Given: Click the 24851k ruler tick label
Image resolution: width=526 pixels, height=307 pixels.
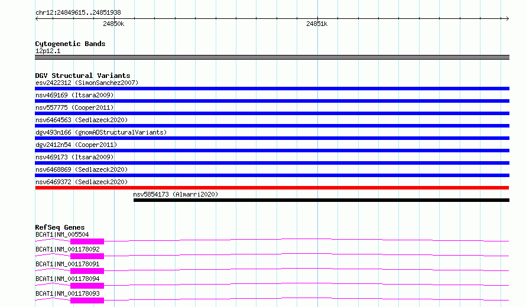Looking at the screenshot, I should (317, 24).
